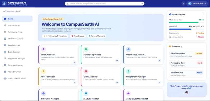Click the AI Study Planner sidebar brain icon
210x101 pixels.
coord(5,72)
